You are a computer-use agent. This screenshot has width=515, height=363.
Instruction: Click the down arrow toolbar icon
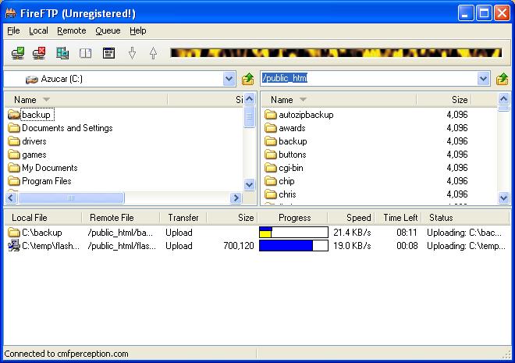tap(132, 53)
